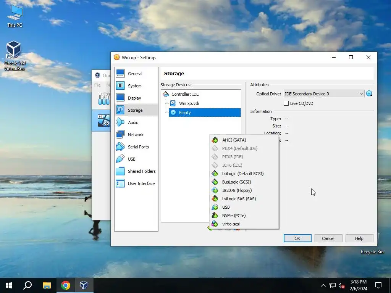The height and width of the screenshot is (293, 391).
Task: Click the Win xp.vdi hard disk icon
Action: tap(173, 103)
